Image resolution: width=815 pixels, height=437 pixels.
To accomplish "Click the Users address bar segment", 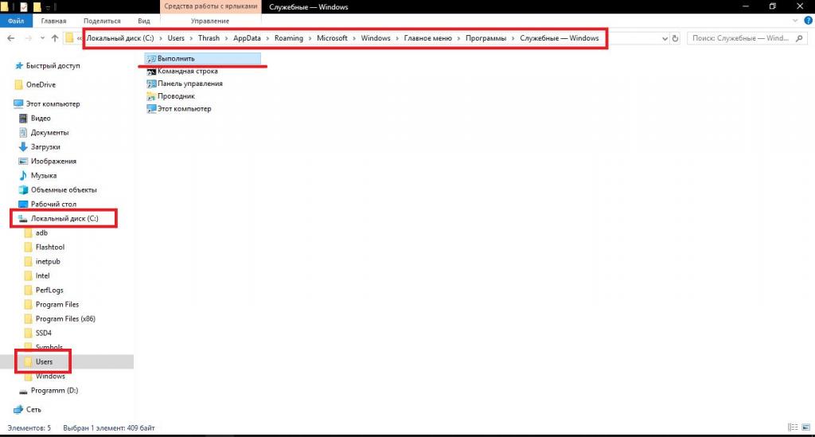I will click(x=176, y=38).
